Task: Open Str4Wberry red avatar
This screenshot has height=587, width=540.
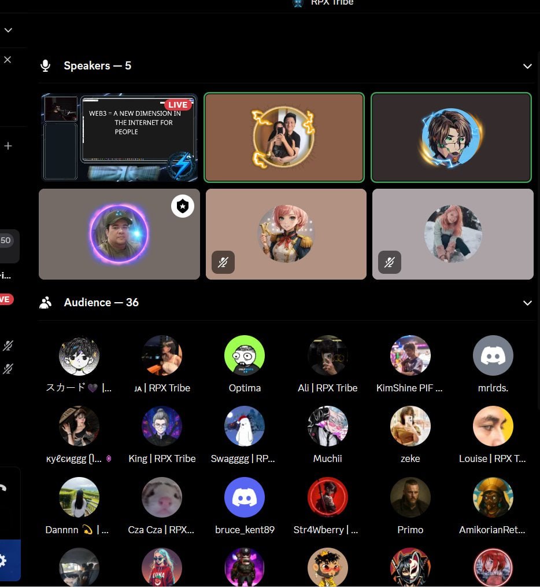Action: click(328, 497)
